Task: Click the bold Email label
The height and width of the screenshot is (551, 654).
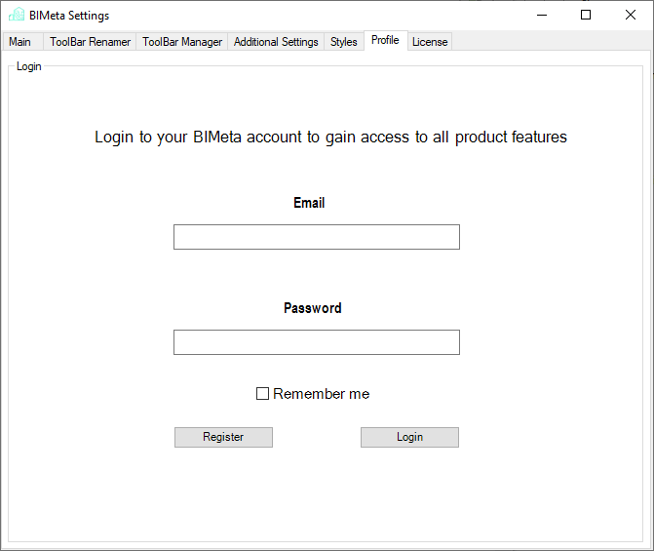Action: click(x=309, y=203)
